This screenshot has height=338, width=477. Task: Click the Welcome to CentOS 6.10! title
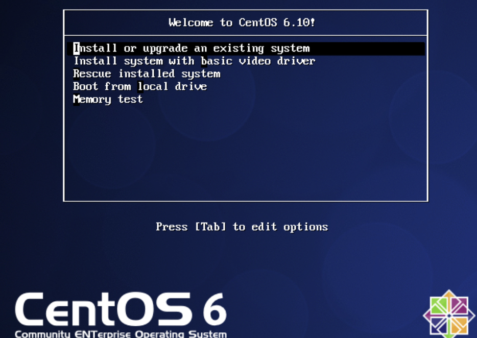click(x=242, y=22)
